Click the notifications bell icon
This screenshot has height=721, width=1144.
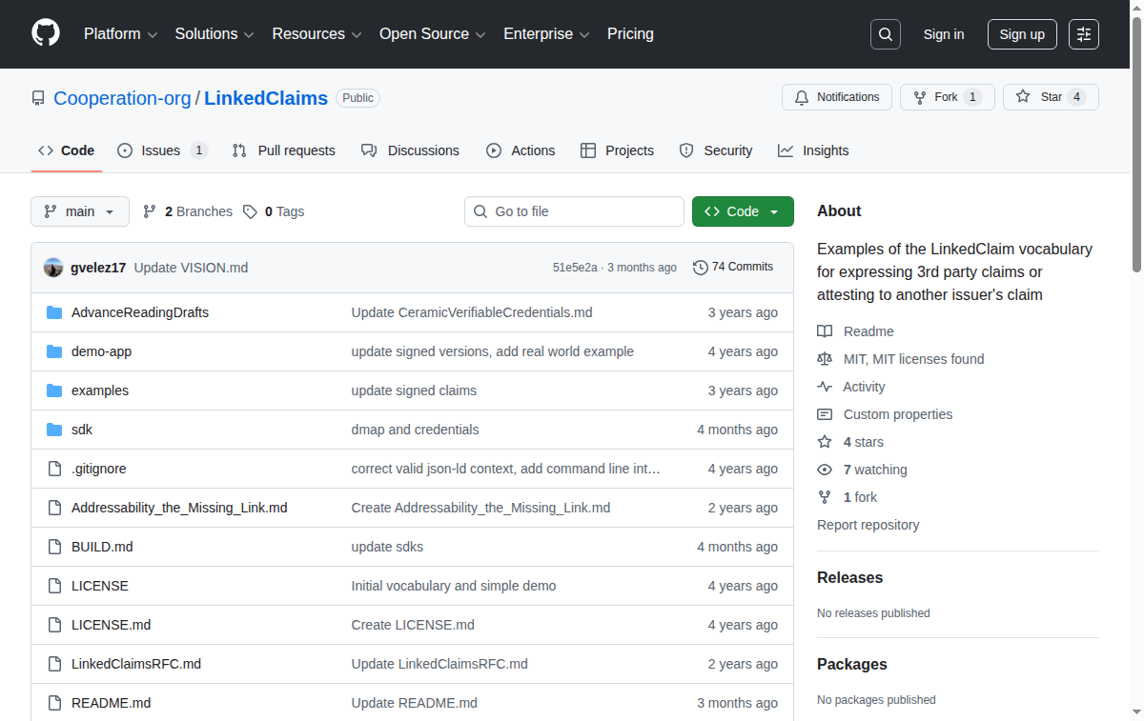pos(802,96)
